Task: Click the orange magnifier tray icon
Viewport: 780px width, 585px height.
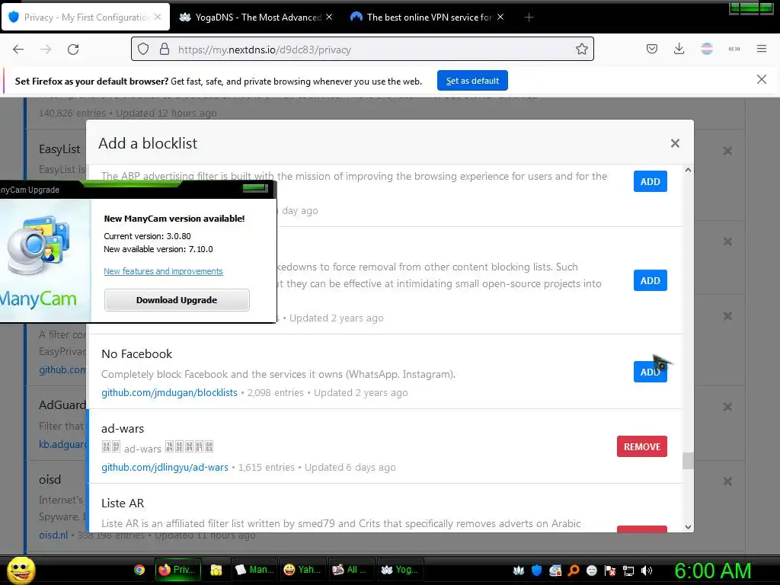Action: [x=573, y=571]
